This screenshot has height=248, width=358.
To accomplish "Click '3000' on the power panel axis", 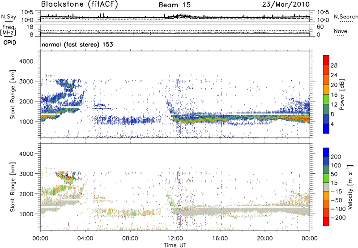I will point(26,81).
